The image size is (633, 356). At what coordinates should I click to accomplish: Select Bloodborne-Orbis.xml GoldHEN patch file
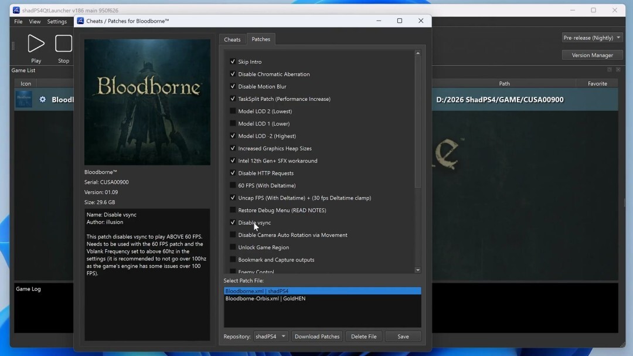click(265, 299)
